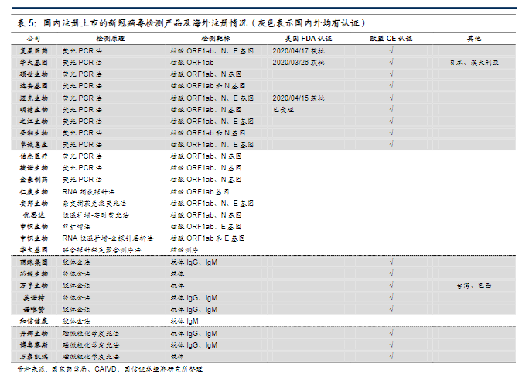Click the 2020/04/17 FDA approval date cell
The height and width of the screenshot is (377, 529).
click(299, 50)
